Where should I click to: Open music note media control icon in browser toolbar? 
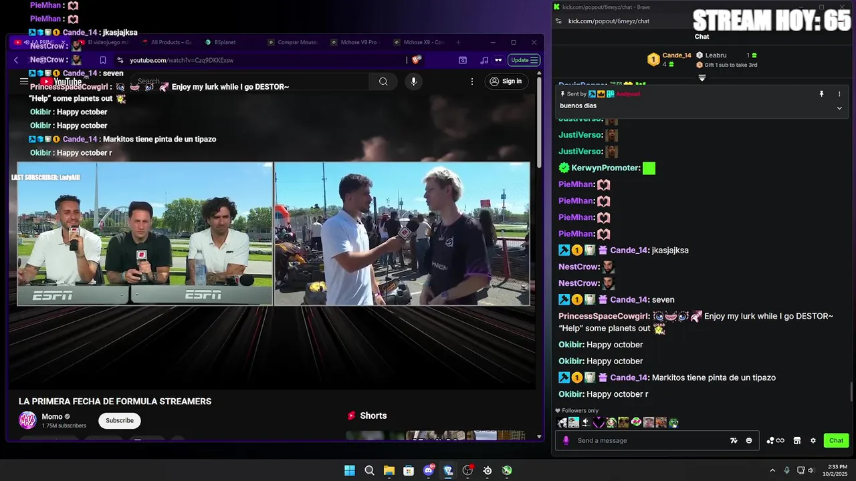[484, 60]
